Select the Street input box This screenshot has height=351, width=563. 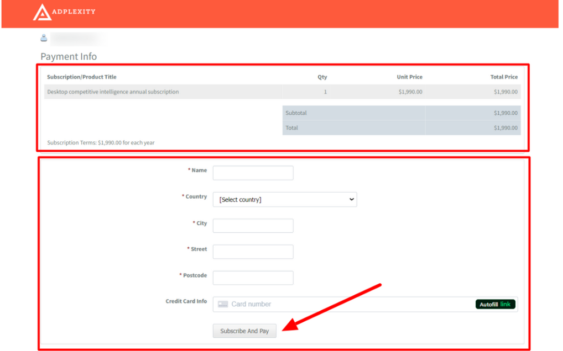253,252
